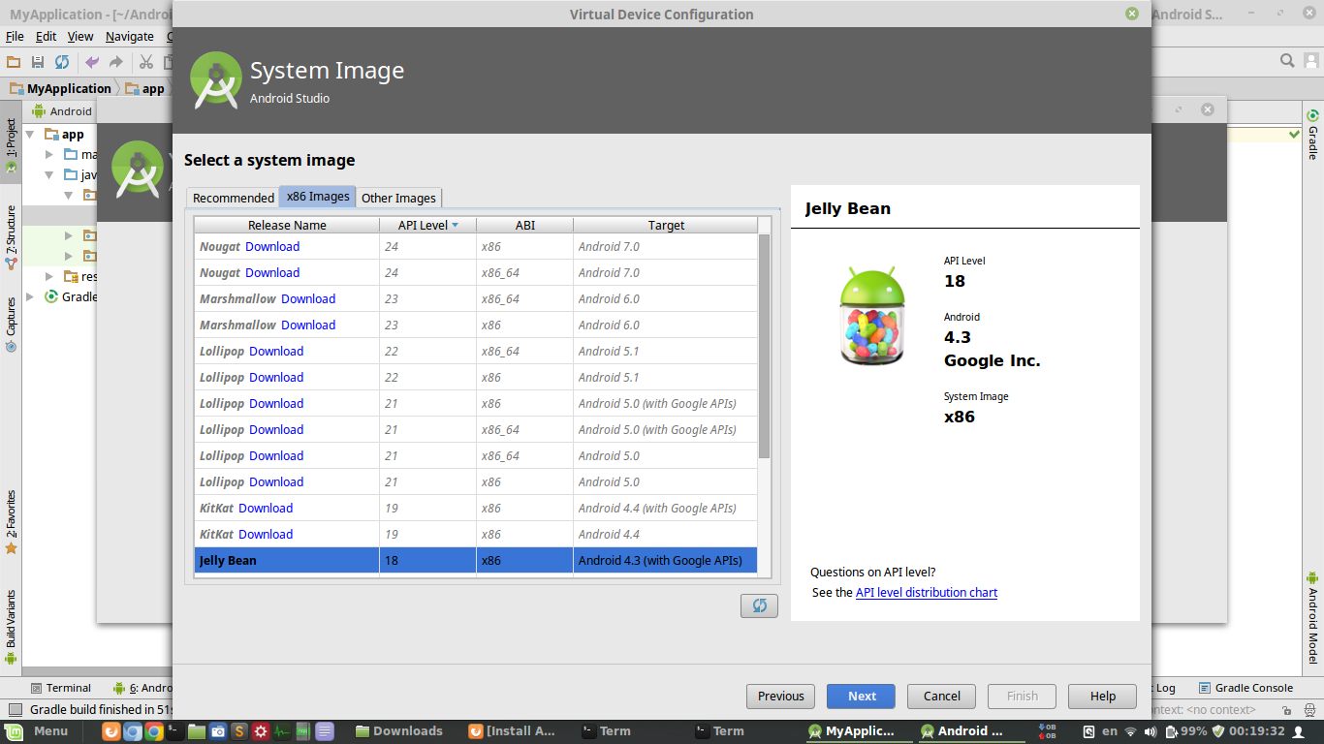1324x744 pixels.
Task: Click the Cut scissors icon
Action: 146,62
